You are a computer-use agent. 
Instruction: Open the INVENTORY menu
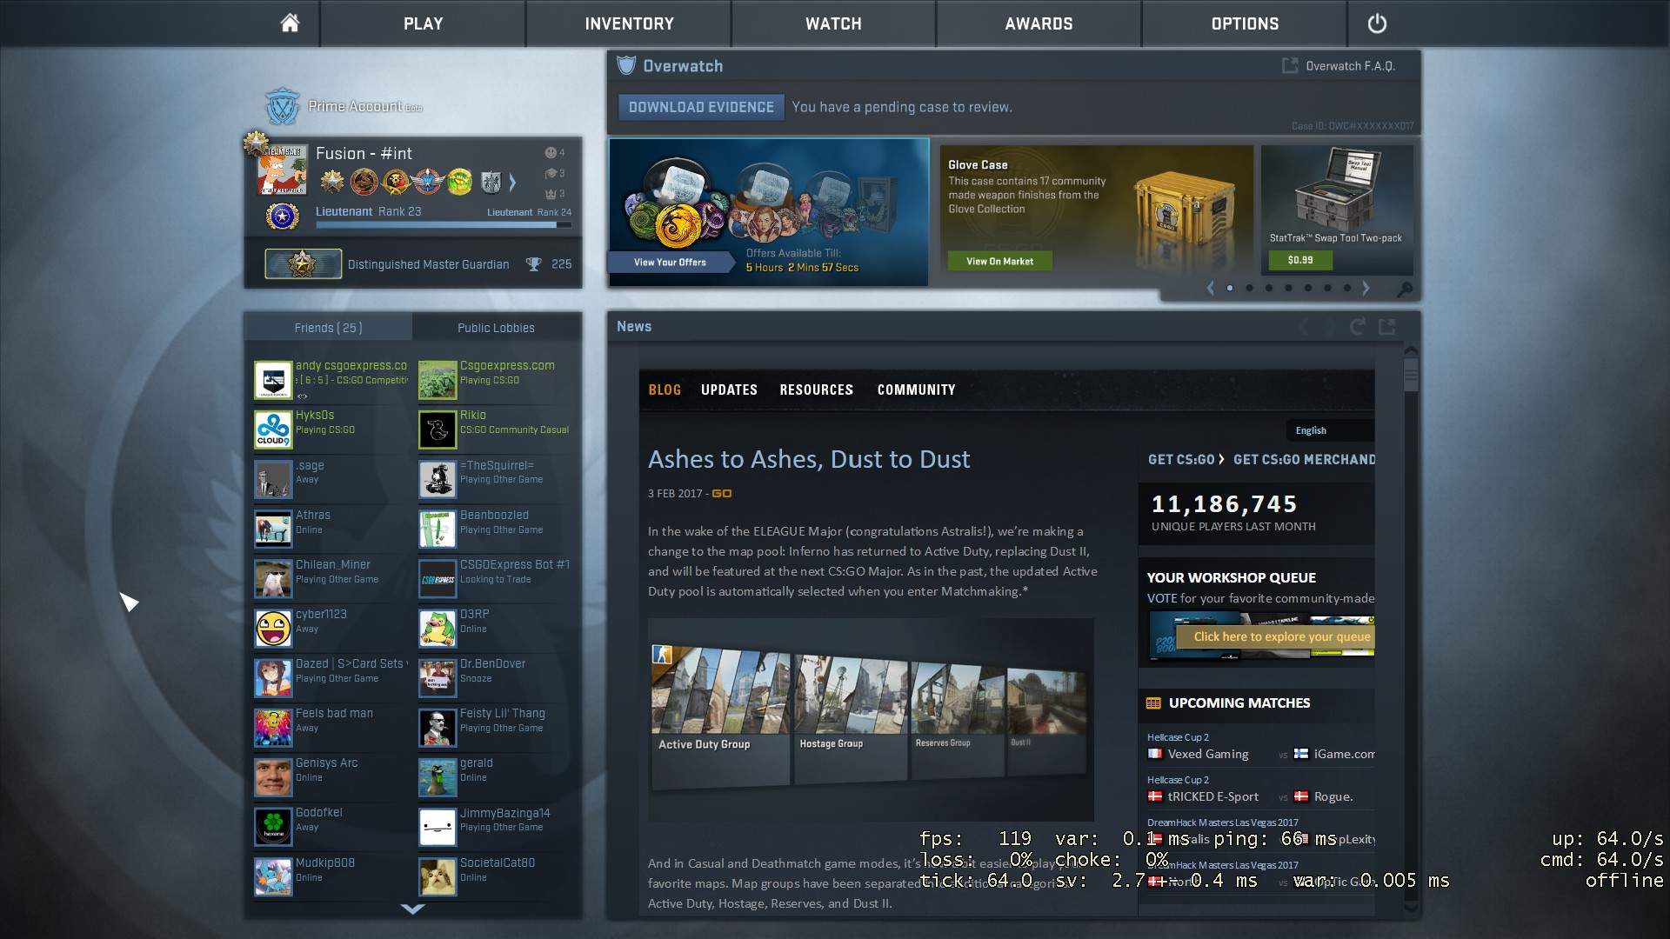(x=629, y=23)
